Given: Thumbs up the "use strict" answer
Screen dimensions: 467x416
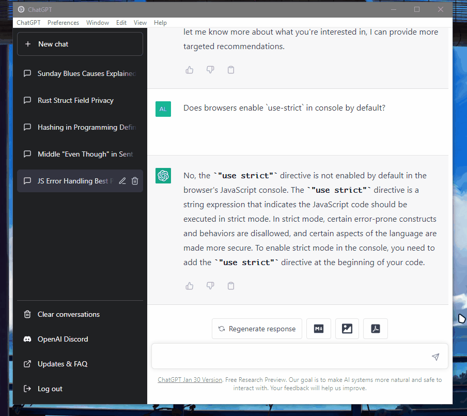Looking at the screenshot, I should pyautogui.click(x=190, y=286).
